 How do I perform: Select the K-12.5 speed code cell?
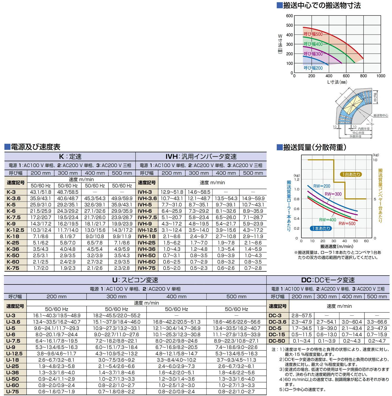(x=16, y=230)
